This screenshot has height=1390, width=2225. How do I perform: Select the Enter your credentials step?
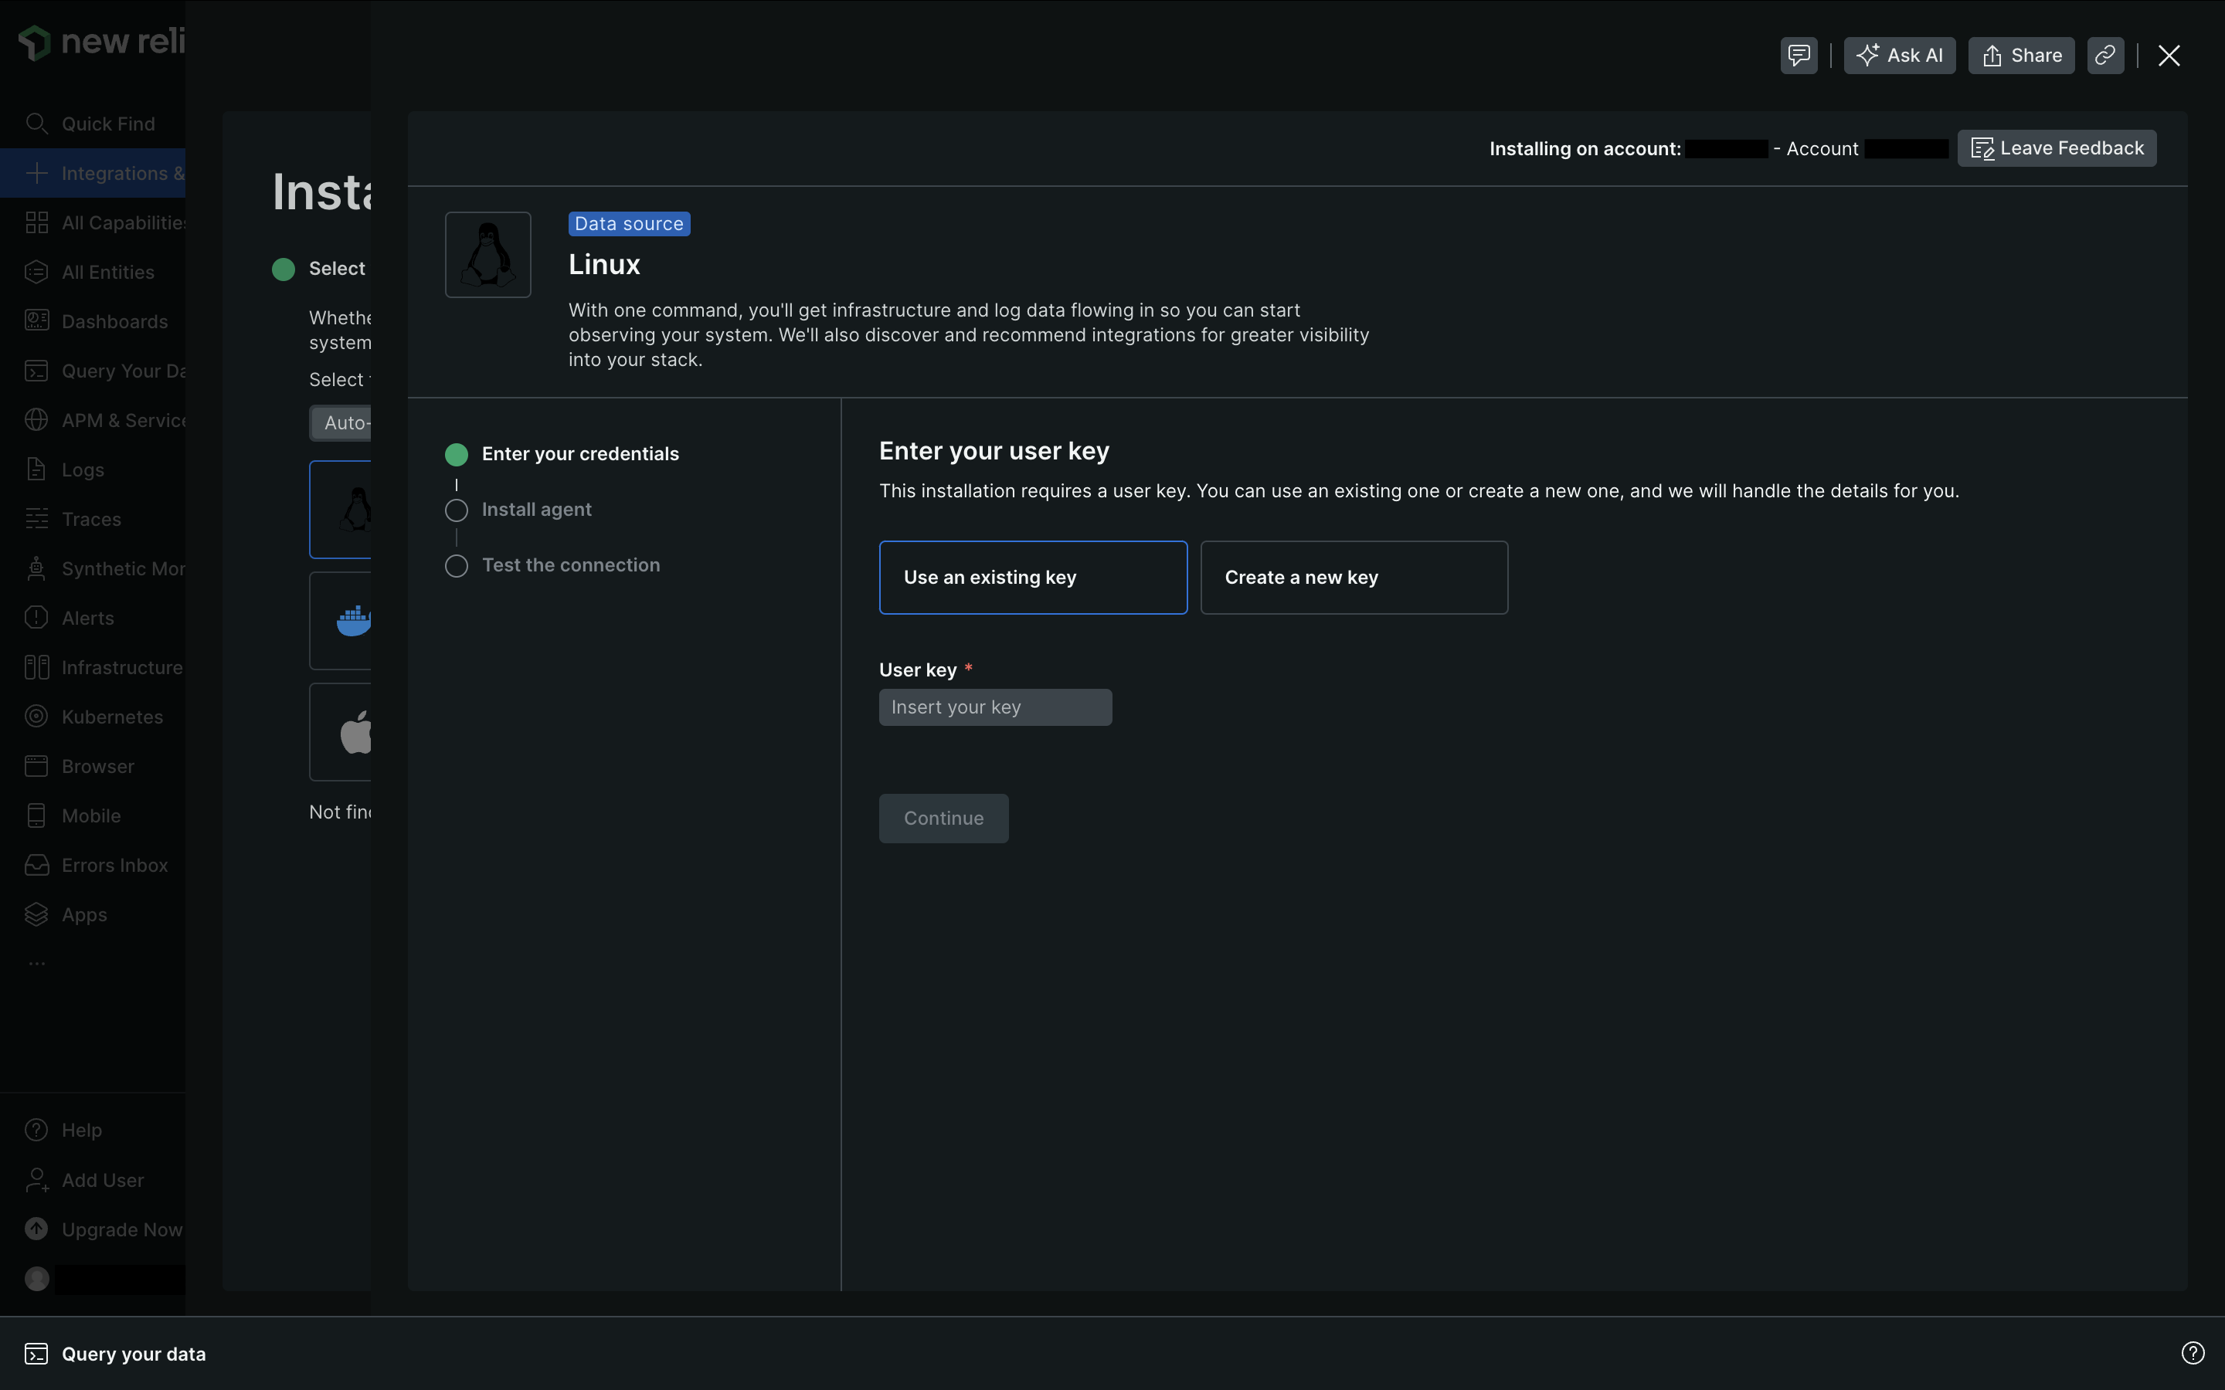[x=581, y=453]
